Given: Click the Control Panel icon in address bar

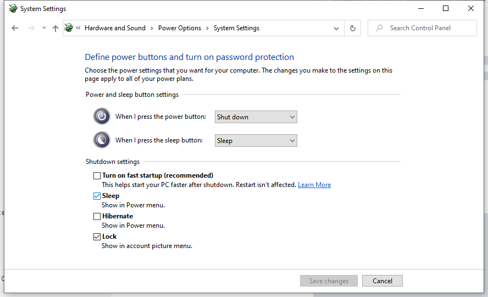Looking at the screenshot, I should click(69, 28).
